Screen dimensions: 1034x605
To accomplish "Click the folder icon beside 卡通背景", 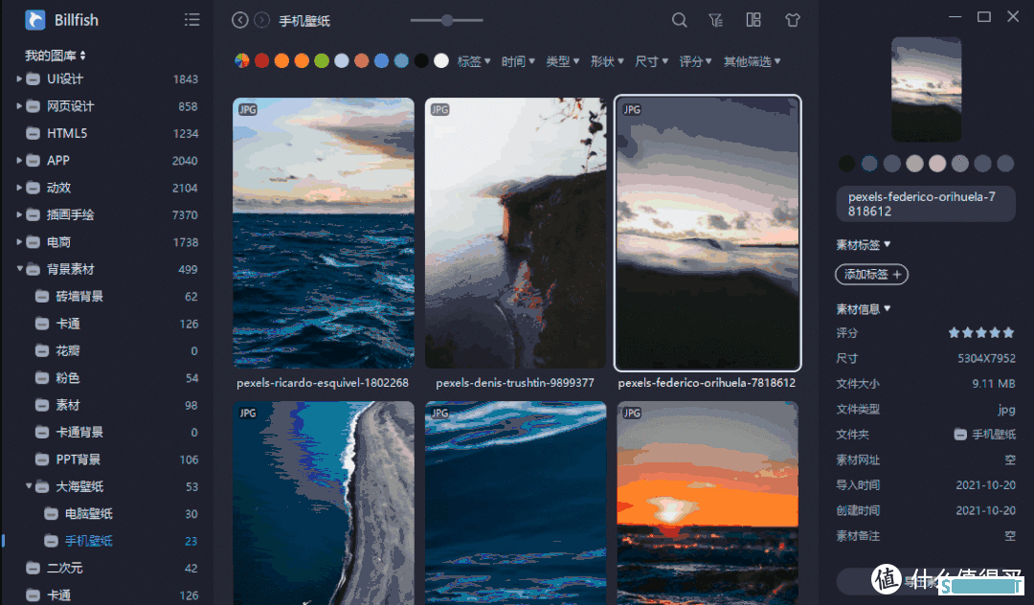I will (42, 433).
